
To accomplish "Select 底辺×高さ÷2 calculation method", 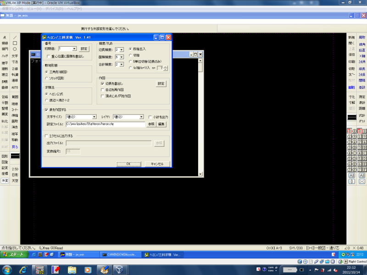I will click(x=47, y=100).
